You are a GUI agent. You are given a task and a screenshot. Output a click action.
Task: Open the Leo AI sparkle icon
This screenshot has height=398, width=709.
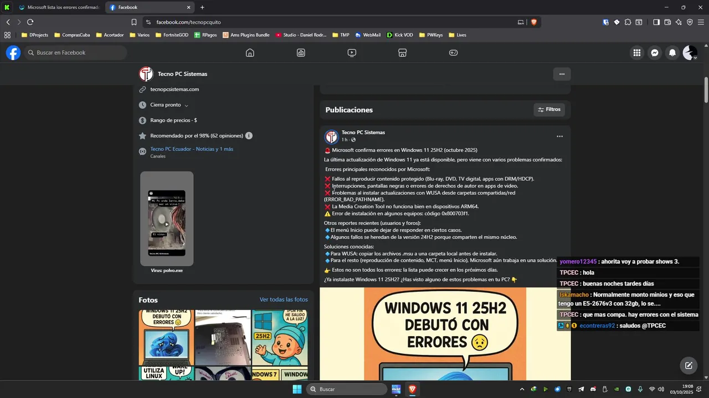pyautogui.click(x=679, y=22)
